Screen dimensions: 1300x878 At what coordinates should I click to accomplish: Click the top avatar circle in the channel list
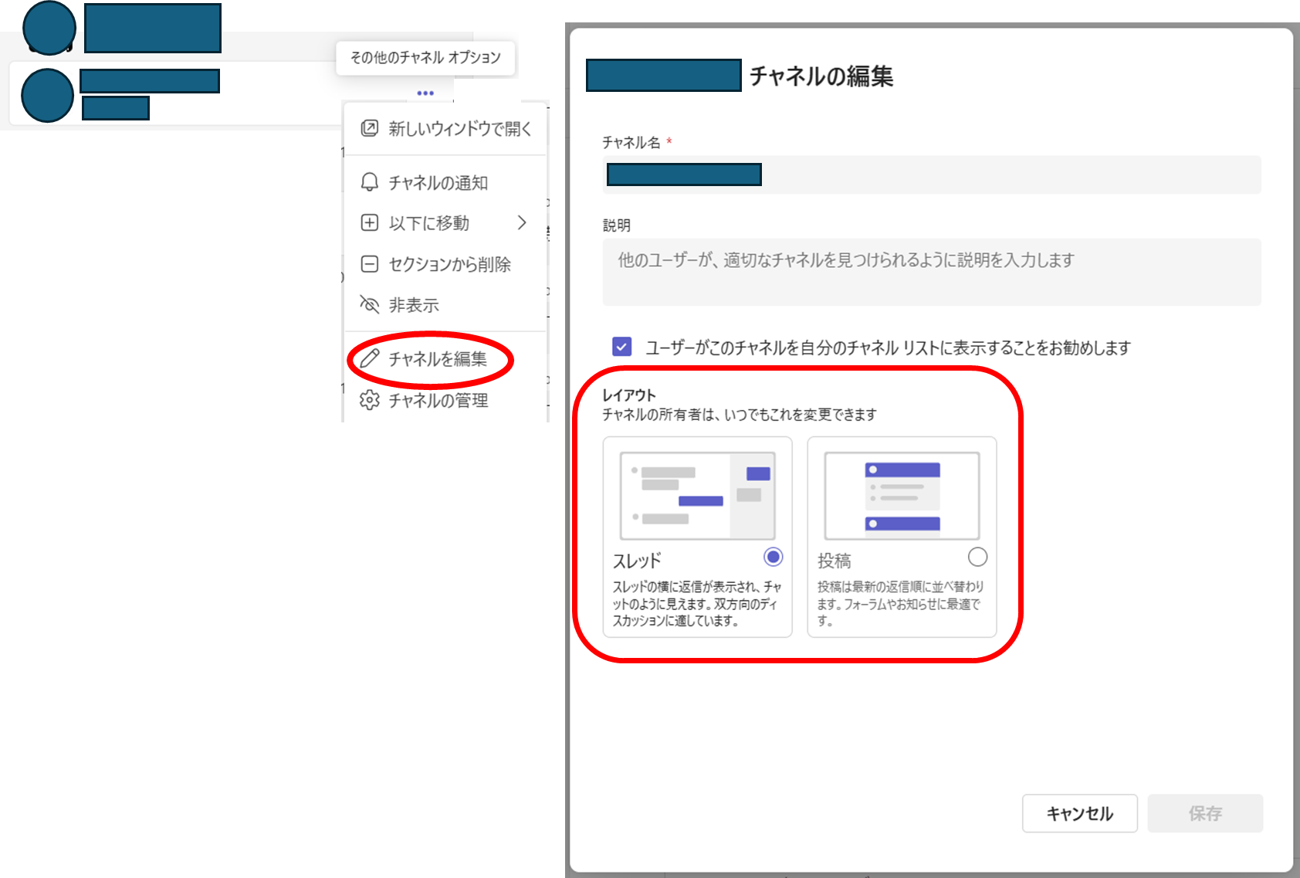point(49,28)
